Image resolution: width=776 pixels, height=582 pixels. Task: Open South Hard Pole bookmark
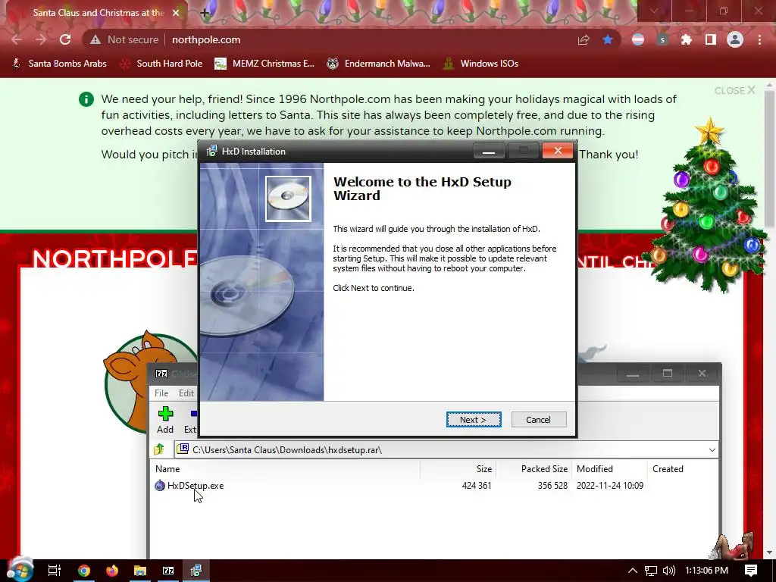click(162, 64)
